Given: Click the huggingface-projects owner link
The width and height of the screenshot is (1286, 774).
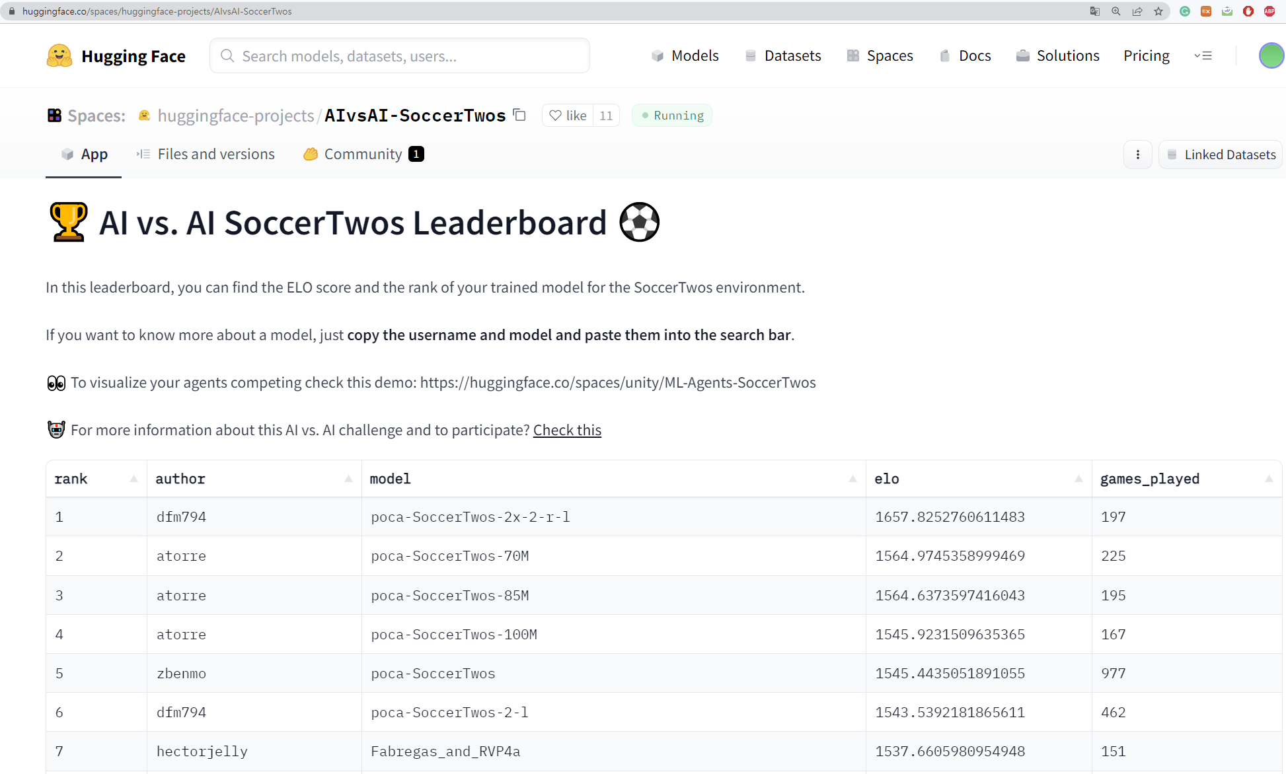Looking at the screenshot, I should 235,116.
